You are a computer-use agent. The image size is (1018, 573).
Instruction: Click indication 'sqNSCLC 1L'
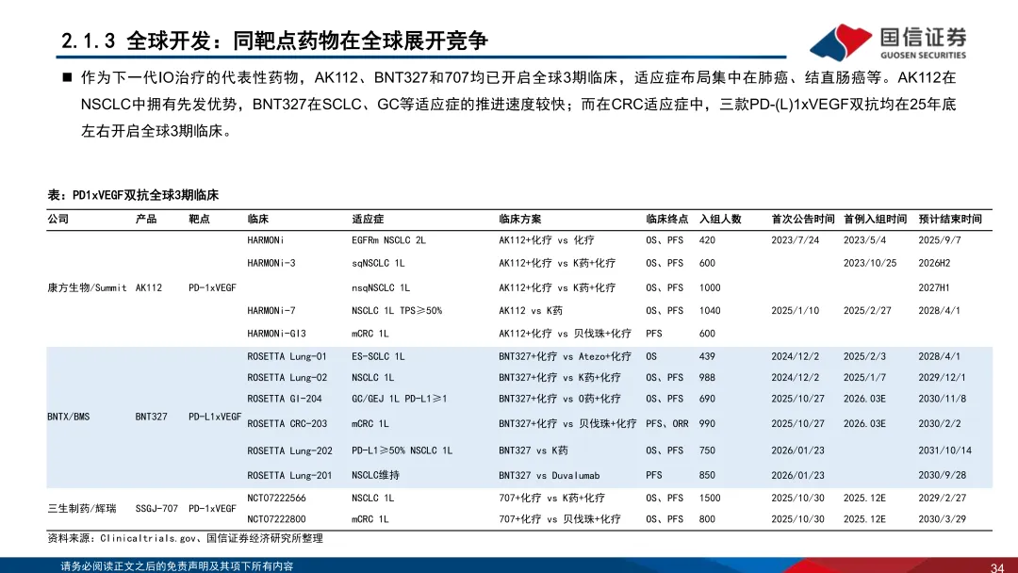[x=379, y=263]
